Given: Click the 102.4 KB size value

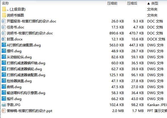Looking at the screenshot, I should (x=117, y=105).
